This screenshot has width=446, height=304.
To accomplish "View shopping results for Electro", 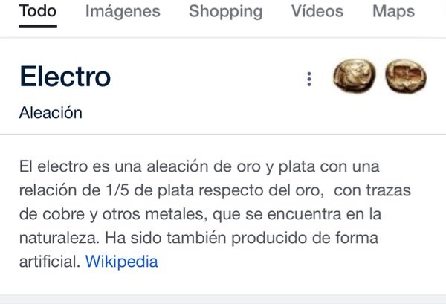I will tap(225, 12).
